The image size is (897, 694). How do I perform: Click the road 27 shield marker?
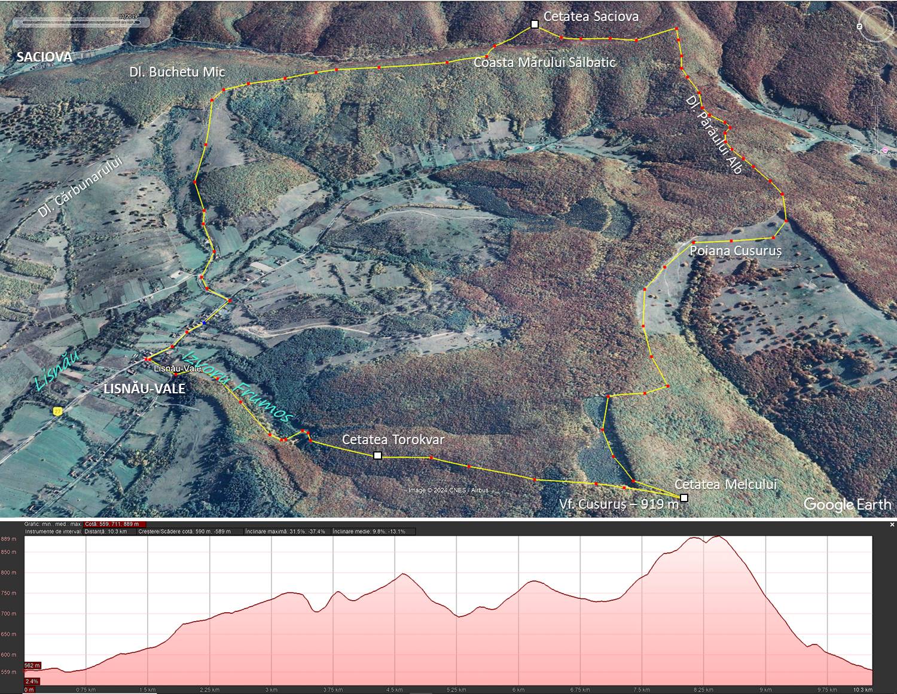click(x=57, y=411)
